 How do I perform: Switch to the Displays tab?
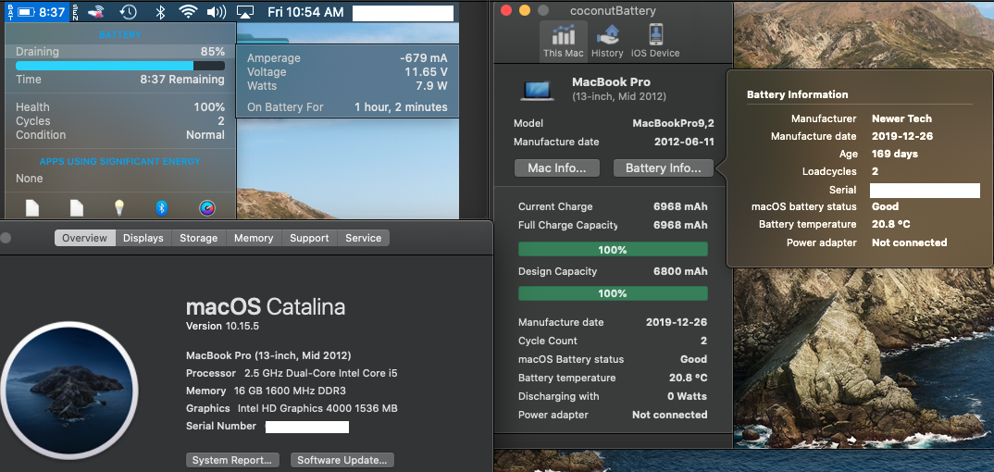pyautogui.click(x=143, y=238)
